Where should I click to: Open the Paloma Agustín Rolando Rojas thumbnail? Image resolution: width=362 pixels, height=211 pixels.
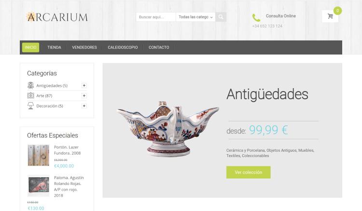tap(38, 185)
